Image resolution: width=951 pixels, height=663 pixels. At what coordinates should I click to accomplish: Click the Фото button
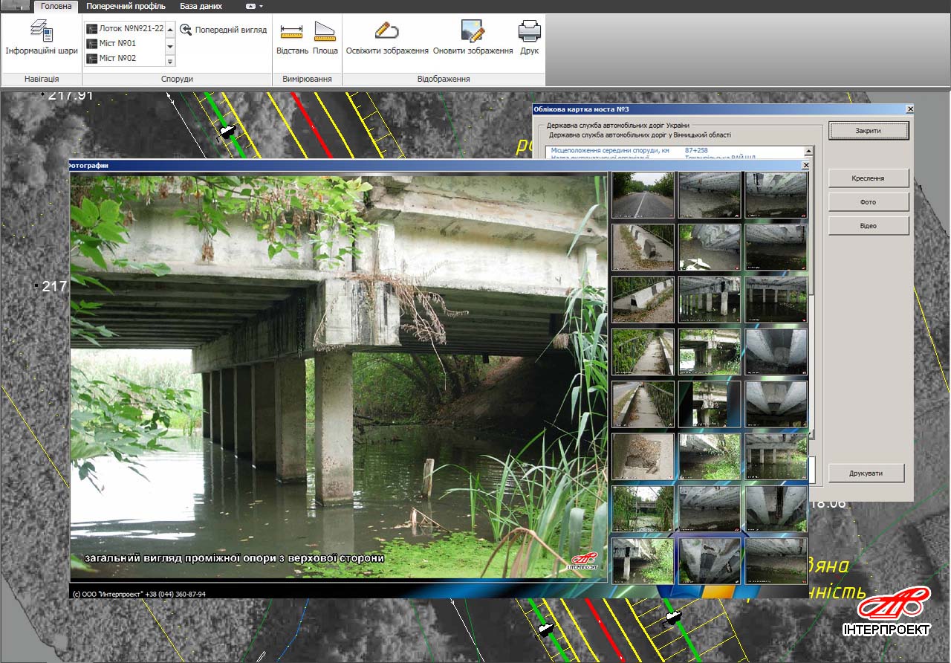869,202
